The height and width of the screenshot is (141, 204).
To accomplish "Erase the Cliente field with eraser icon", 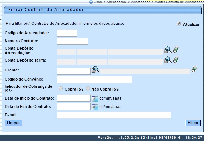I will (194, 70).
